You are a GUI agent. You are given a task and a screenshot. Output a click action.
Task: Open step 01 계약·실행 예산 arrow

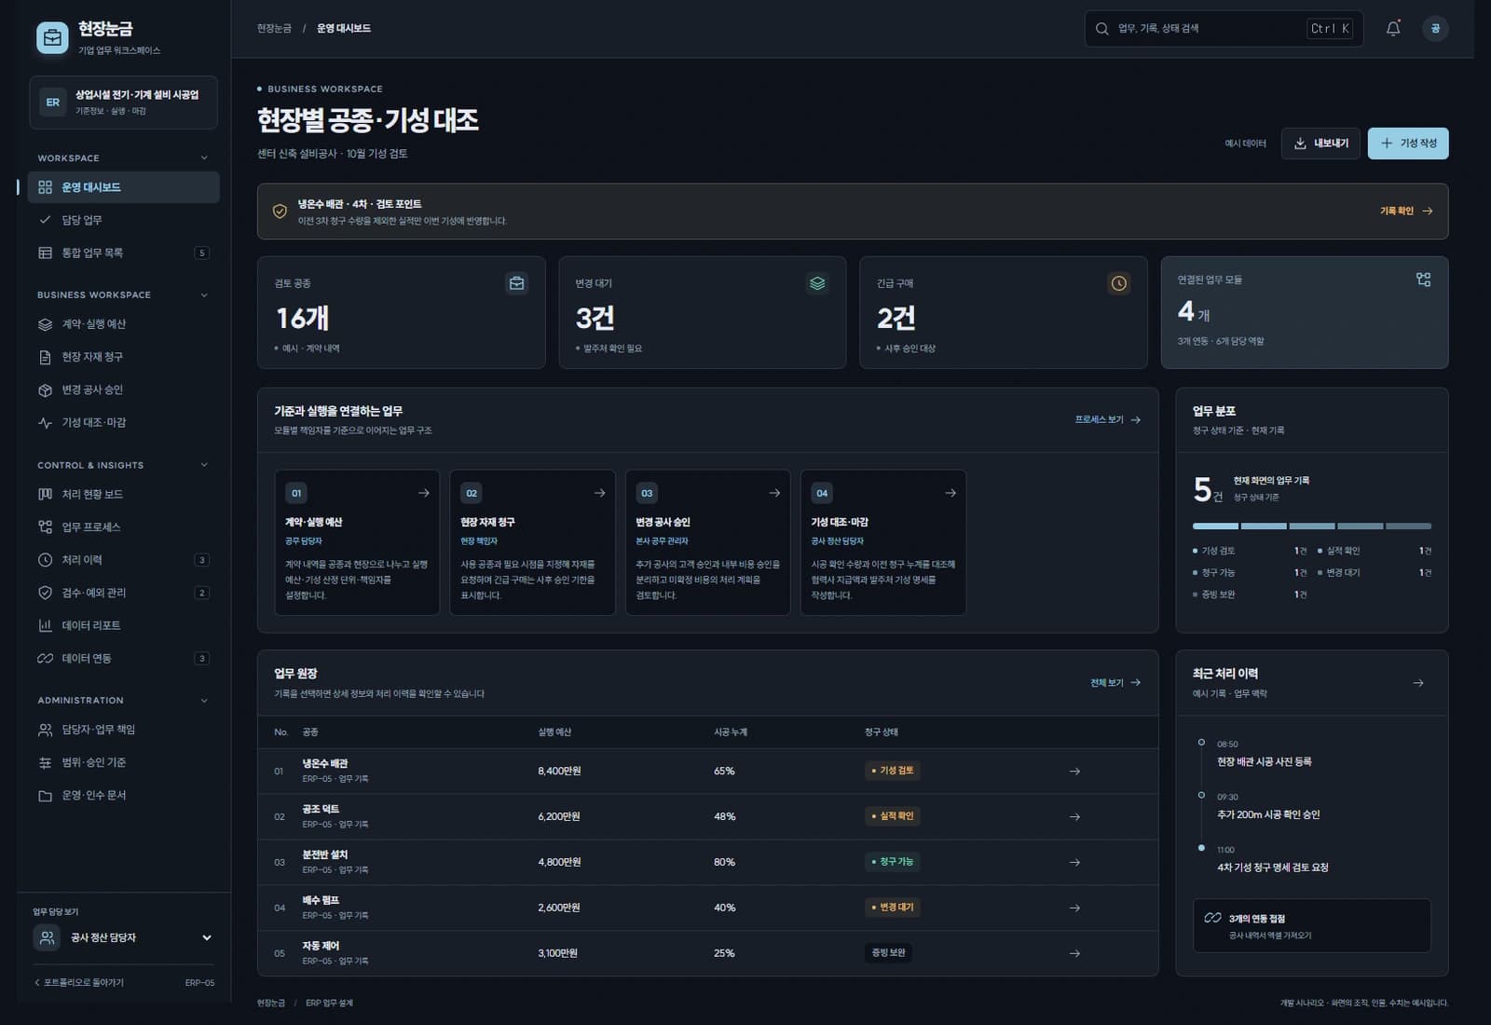[x=424, y=493]
